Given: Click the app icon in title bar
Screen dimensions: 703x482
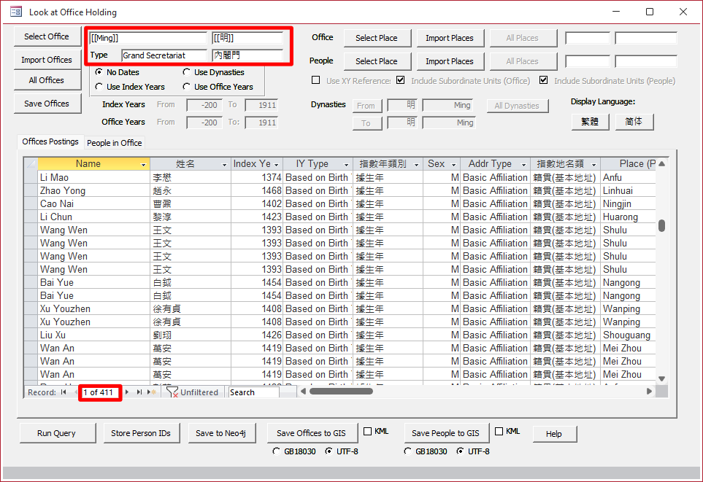Looking at the screenshot, I should 15,12.
